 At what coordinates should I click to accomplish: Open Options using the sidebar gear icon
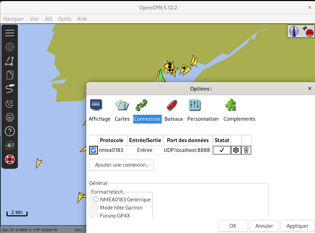click(9, 47)
